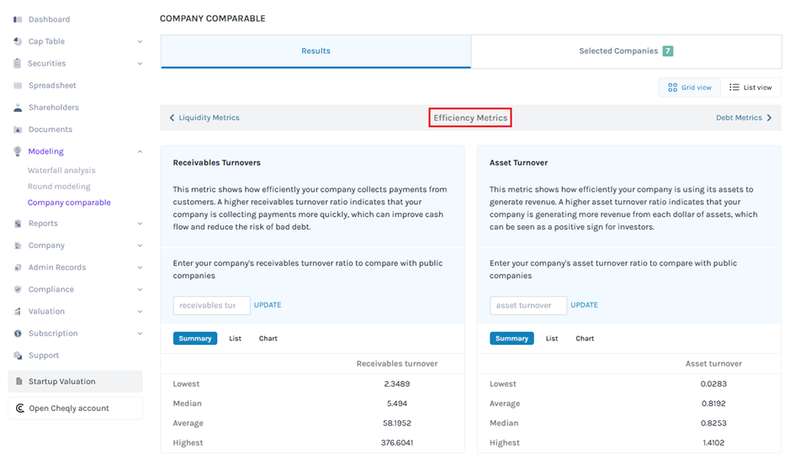Viewport: 790px width, 459px height.
Task: Open Waterfall analysis submenu item
Action: pyautogui.click(x=61, y=171)
